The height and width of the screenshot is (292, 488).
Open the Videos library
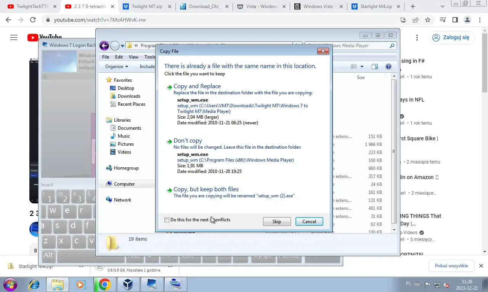coord(124,152)
